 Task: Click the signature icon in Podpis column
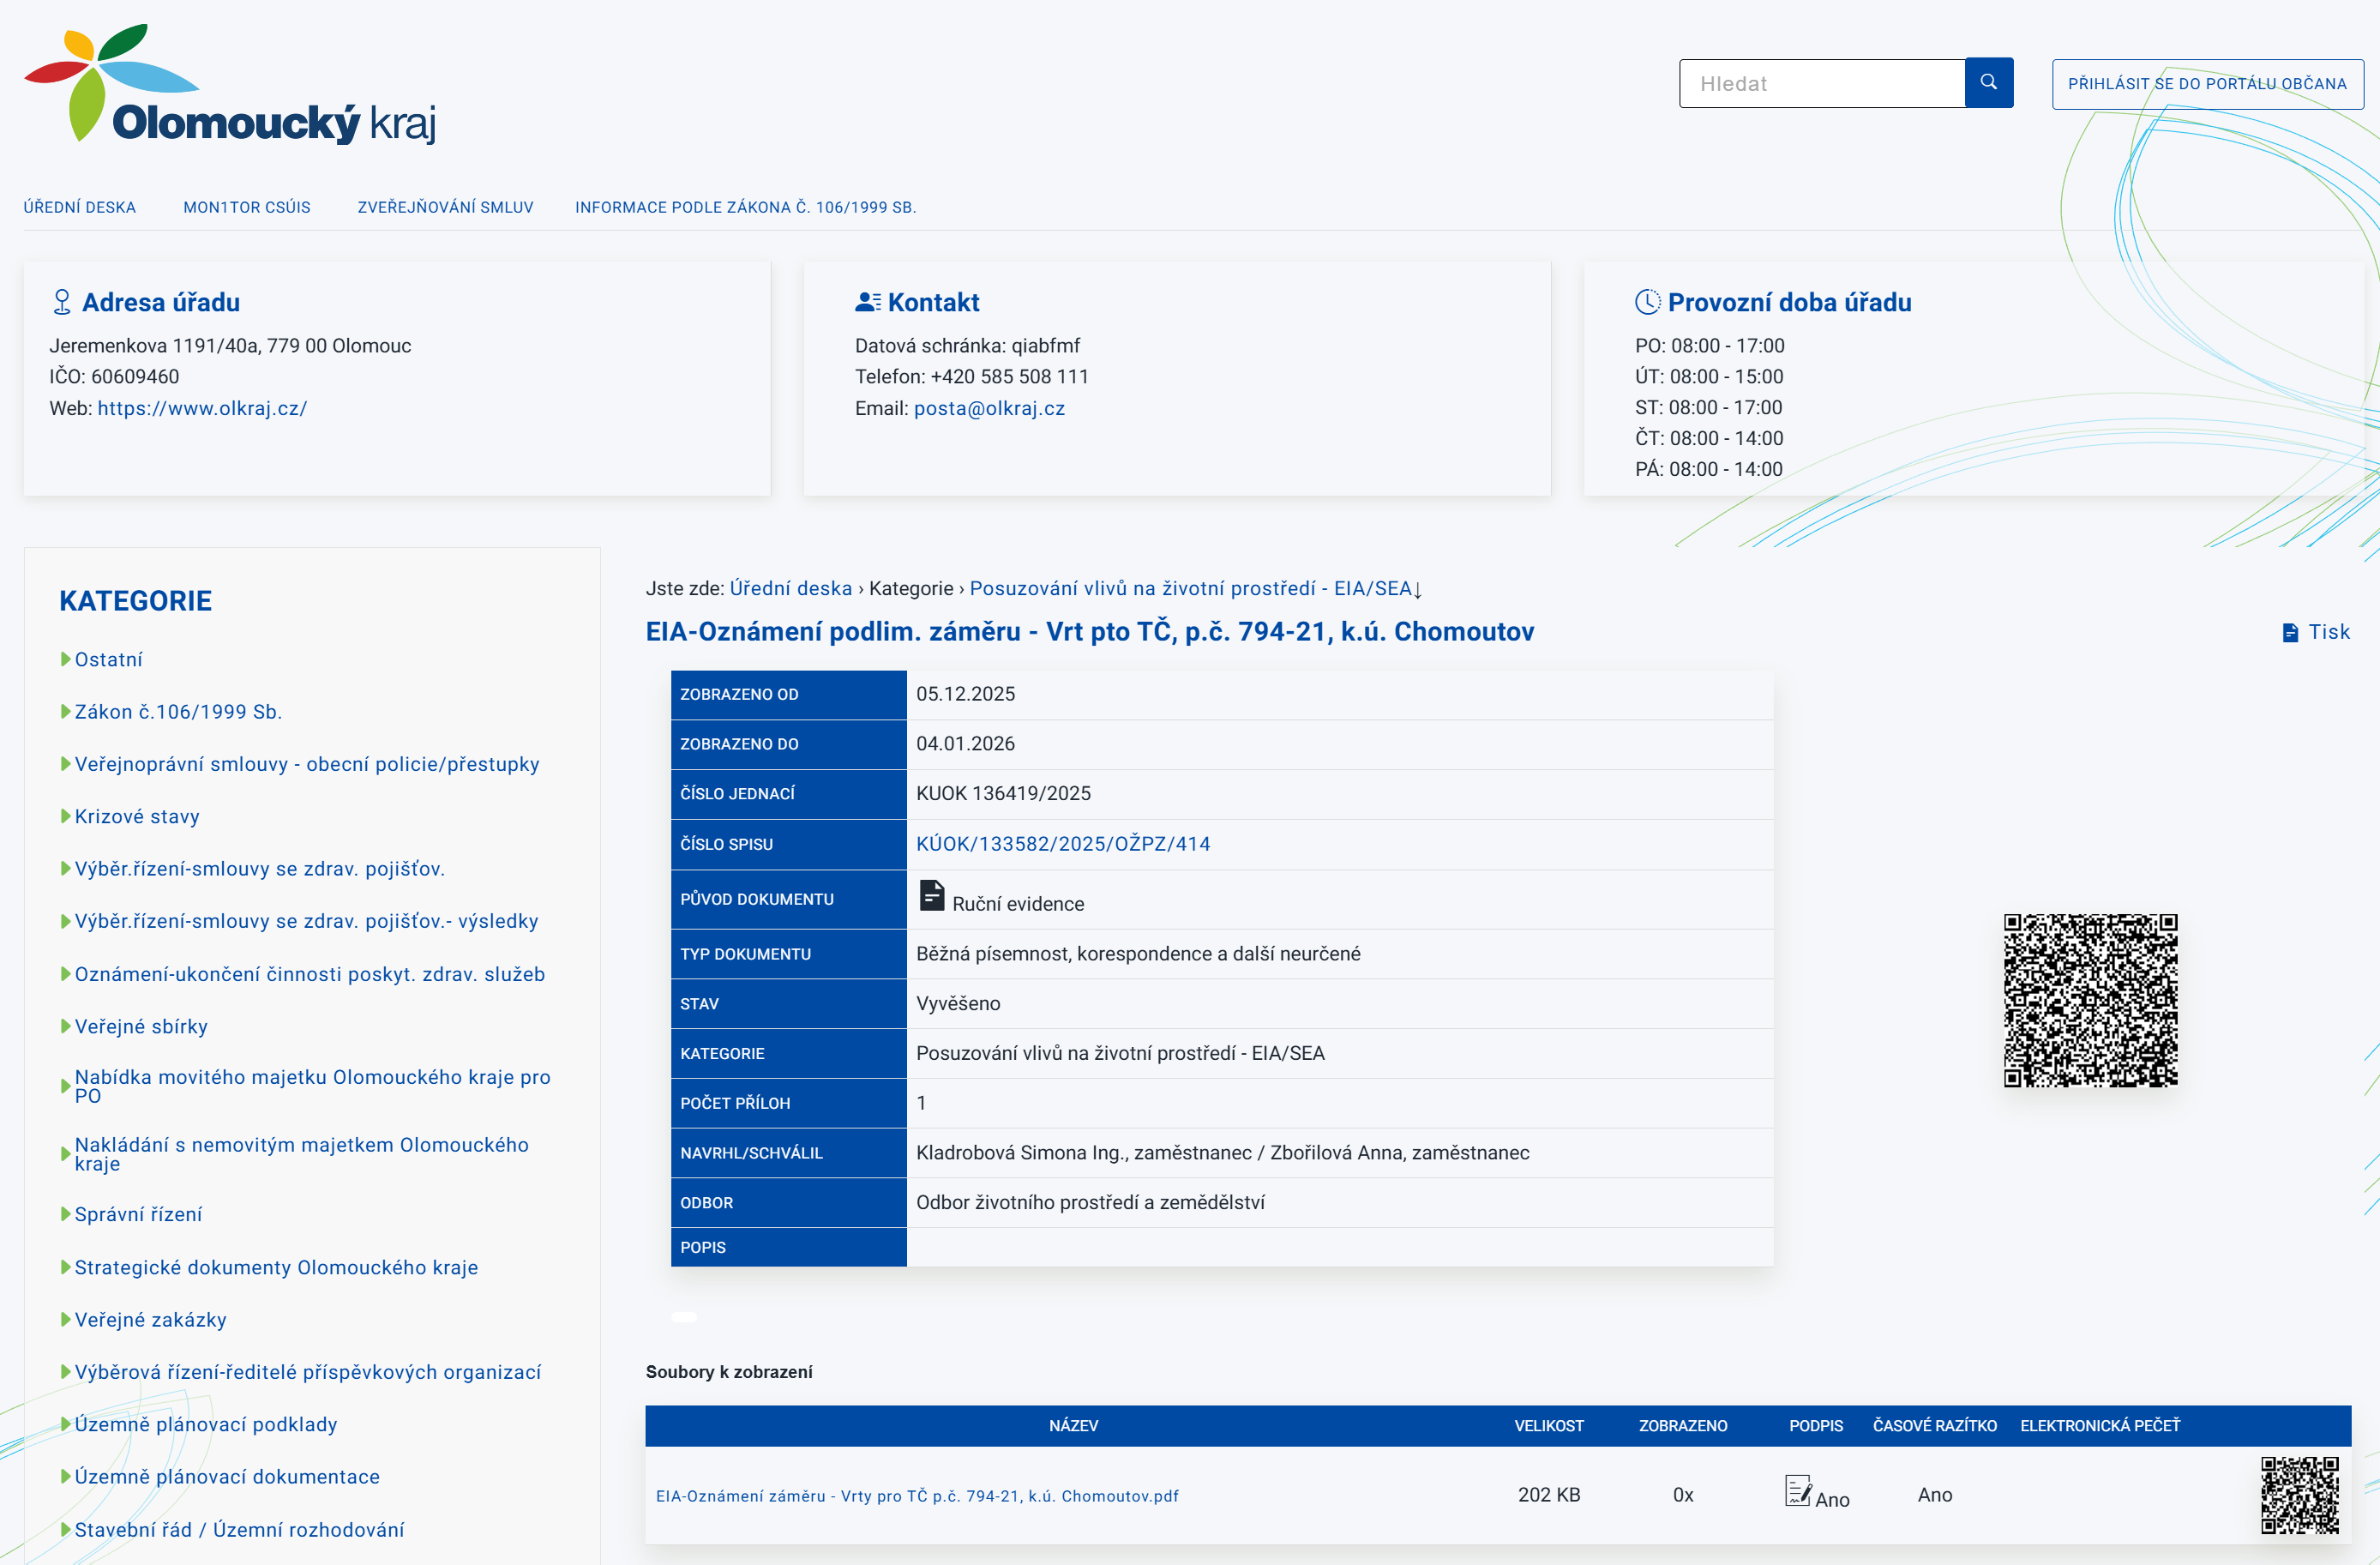pyautogui.click(x=1797, y=1491)
